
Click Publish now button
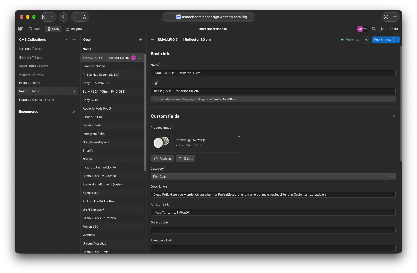[x=383, y=40]
